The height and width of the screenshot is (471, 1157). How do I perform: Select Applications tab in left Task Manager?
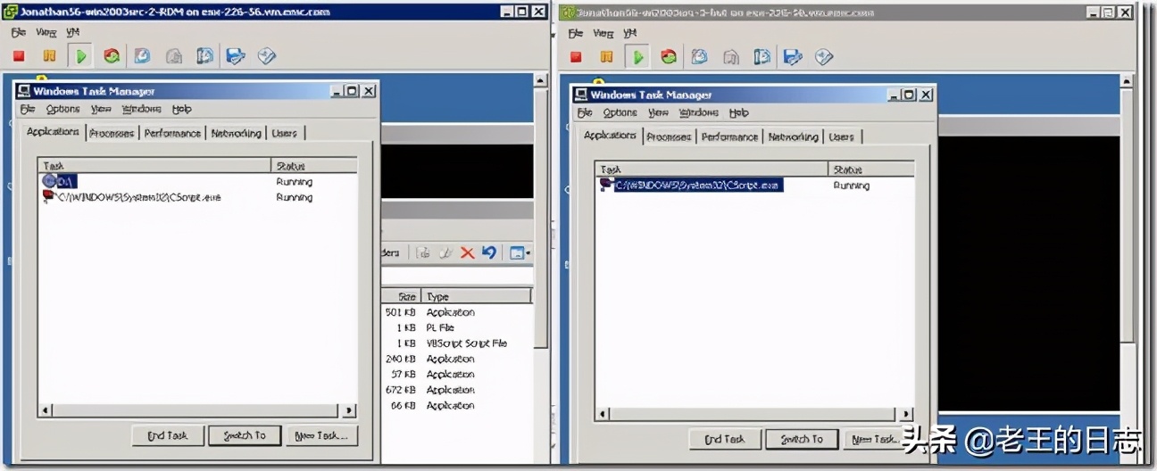[x=53, y=131]
